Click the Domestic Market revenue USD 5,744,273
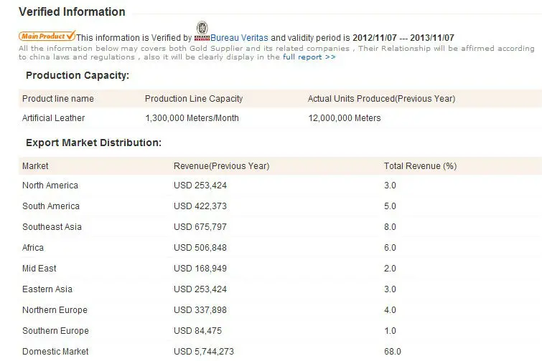This screenshot has height=361, width=542. click(204, 352)
